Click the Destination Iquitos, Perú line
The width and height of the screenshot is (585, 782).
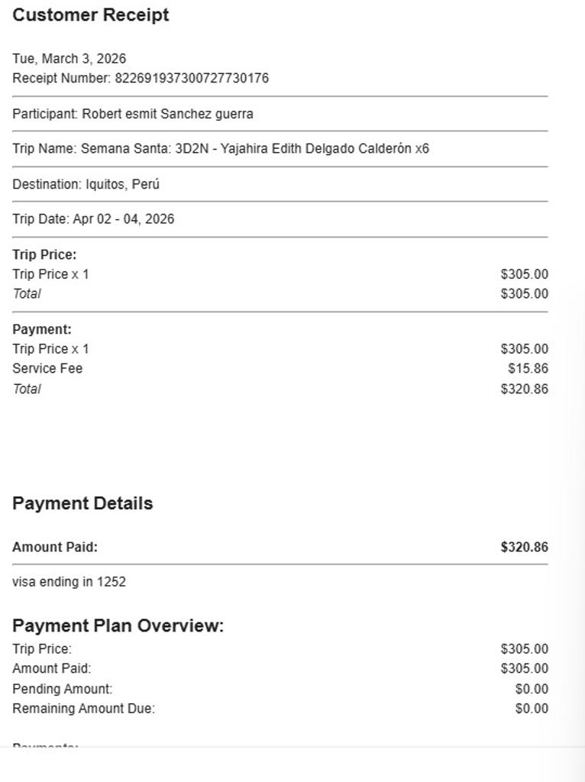(86, 184)
